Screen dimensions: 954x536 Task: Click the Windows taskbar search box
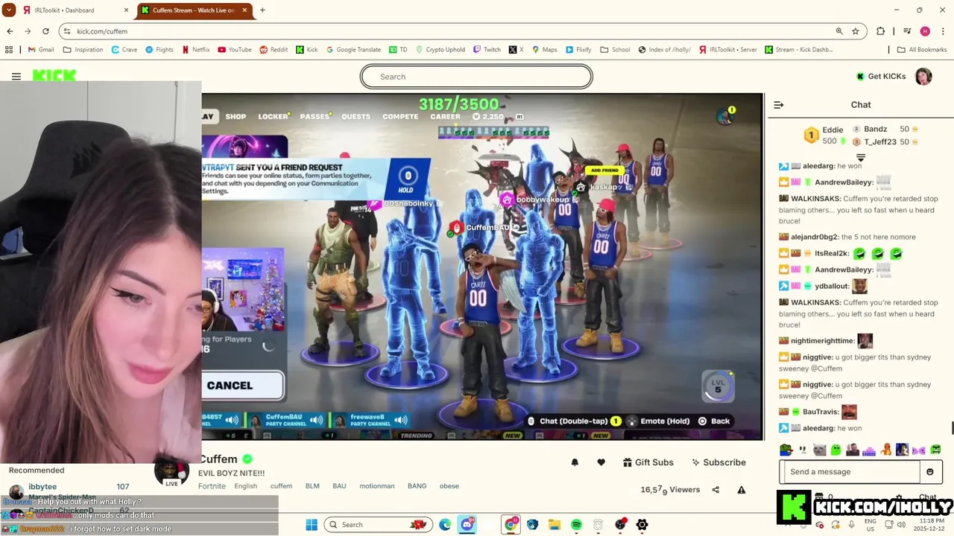380,525
